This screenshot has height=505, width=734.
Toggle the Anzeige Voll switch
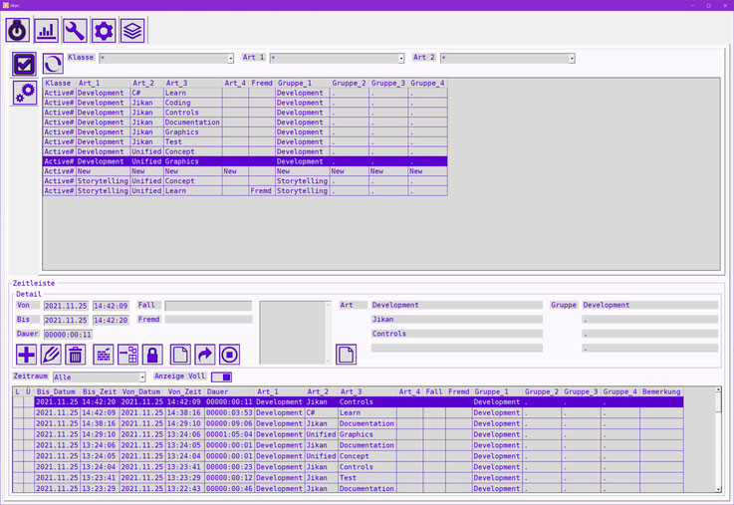(x=221, y=377)
